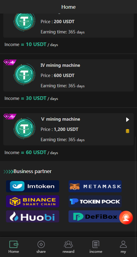Select the Token Pocket partner logo
The height and width of the screenshot is (257, 137).
pos(95,201)
